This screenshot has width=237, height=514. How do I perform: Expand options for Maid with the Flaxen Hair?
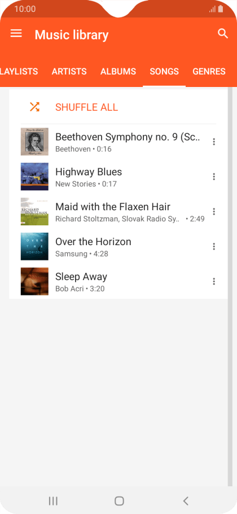click(x=214, y=211)
